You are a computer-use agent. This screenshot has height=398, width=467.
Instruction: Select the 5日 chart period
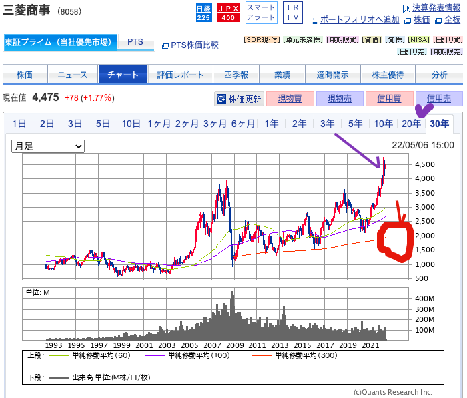tap(103, 124)
